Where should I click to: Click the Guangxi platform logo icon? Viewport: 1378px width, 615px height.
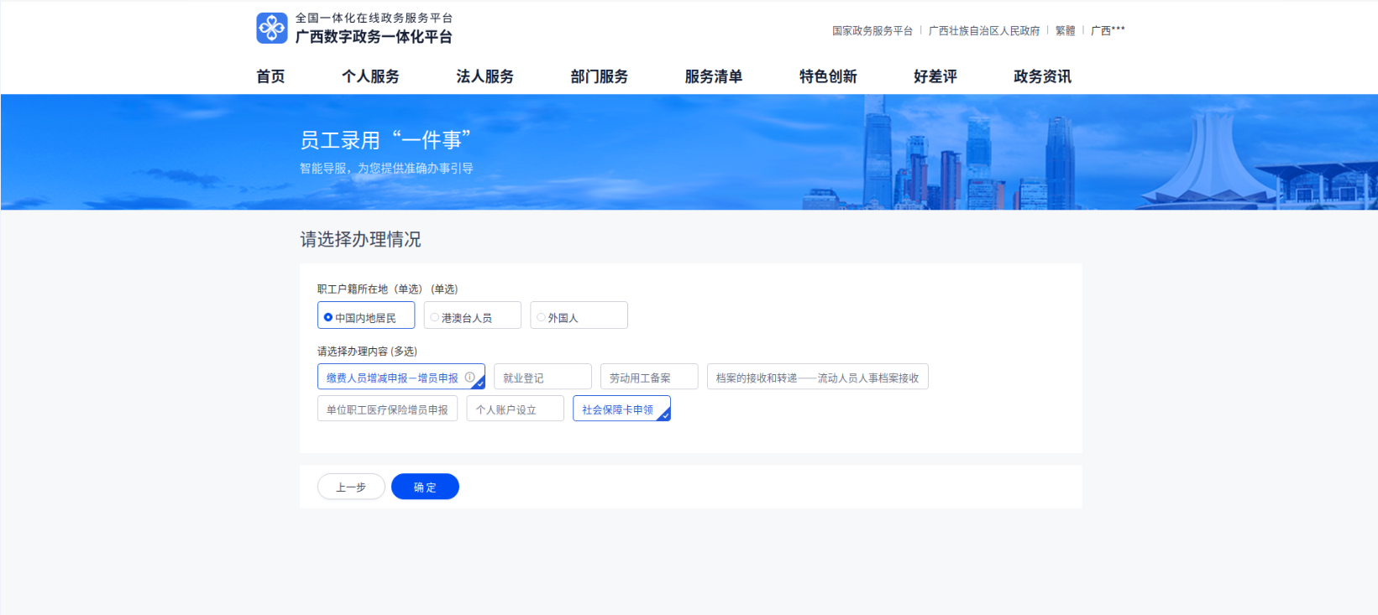(x=271, y=28)
